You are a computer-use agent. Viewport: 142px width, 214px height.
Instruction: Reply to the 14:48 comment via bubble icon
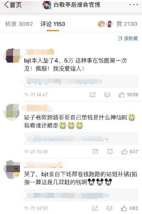point(110,151)
